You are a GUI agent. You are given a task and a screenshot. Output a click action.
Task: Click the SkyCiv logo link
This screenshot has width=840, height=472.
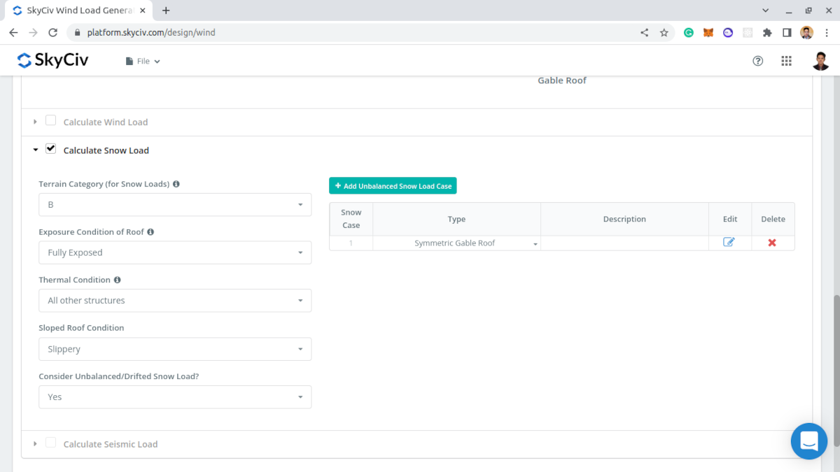click(53, 61)
